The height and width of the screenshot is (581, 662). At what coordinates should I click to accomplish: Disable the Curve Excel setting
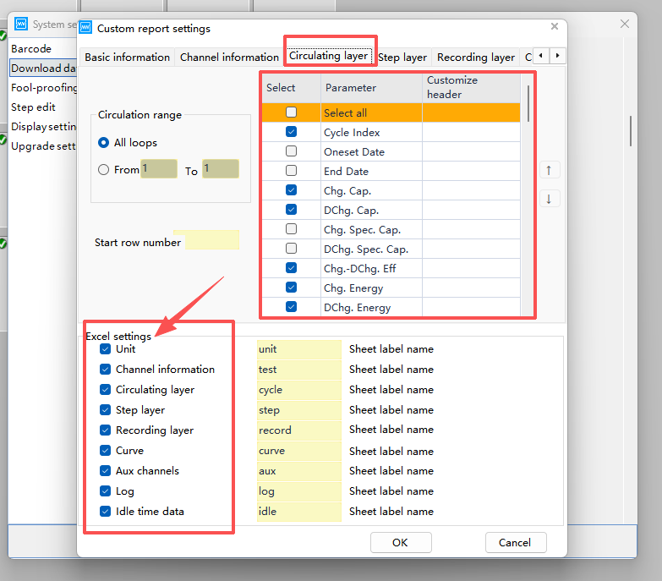106,451
